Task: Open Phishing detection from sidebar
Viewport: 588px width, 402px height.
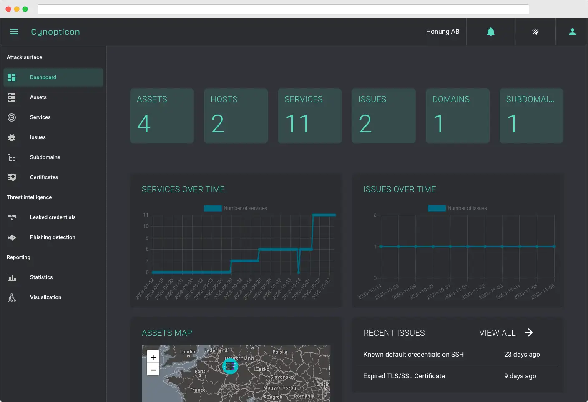Action: pyautogui.click(x=53, y=237)
